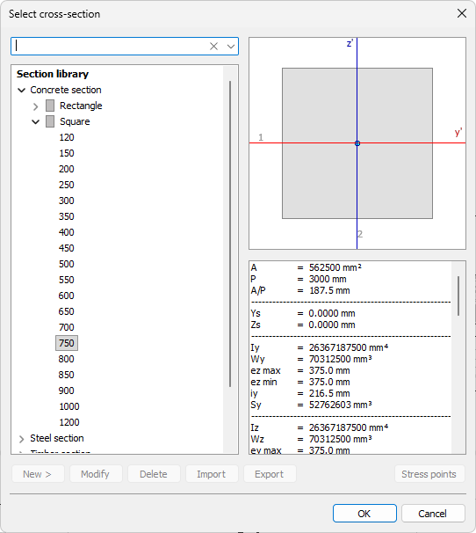This screenshot has height=533, width=476.
Task: Collapse the Square node
Action: (36, 121)
